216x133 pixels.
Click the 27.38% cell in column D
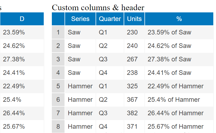(14, 59)
